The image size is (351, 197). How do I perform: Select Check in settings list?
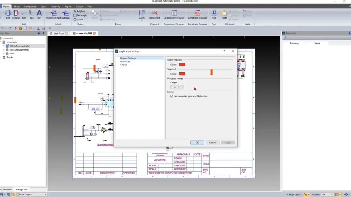pyautogui.click(x=123, y=65)
